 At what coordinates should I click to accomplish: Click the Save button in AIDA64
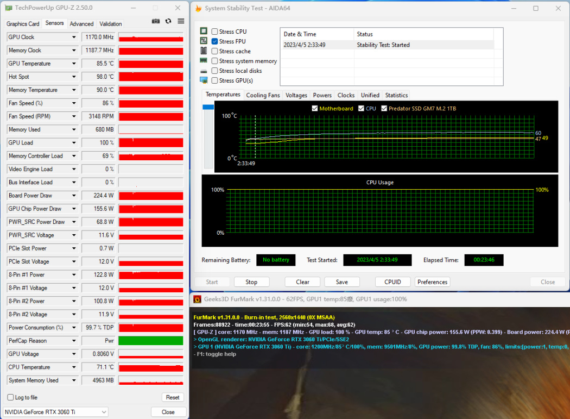point(341,282)
